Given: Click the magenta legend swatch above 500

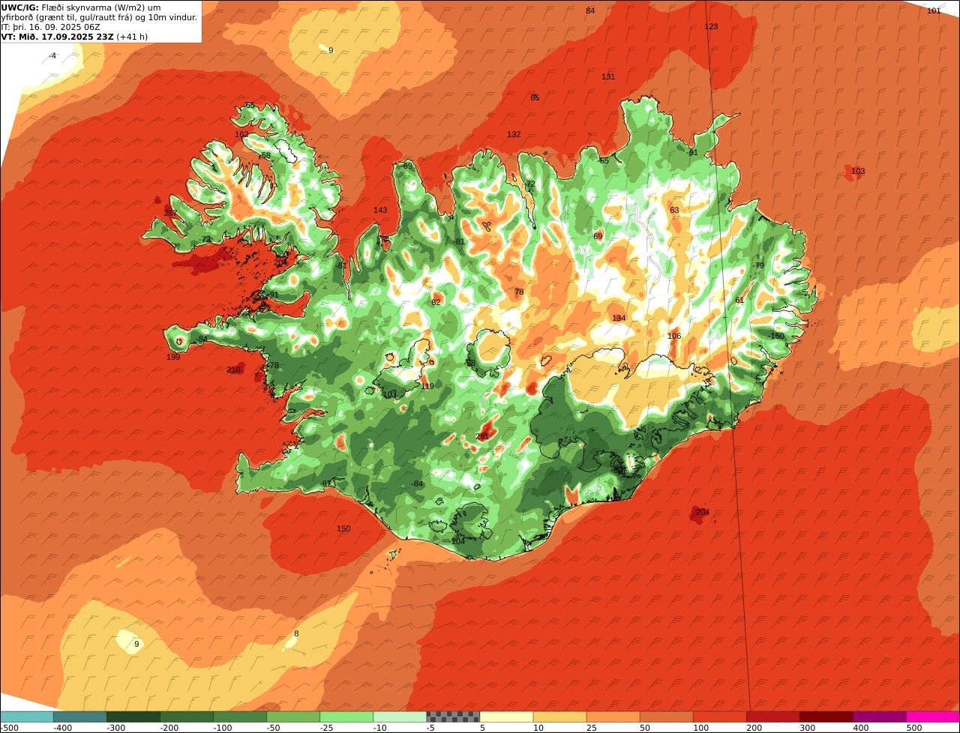Looking at the screenshot, I should tap(933, 717).
